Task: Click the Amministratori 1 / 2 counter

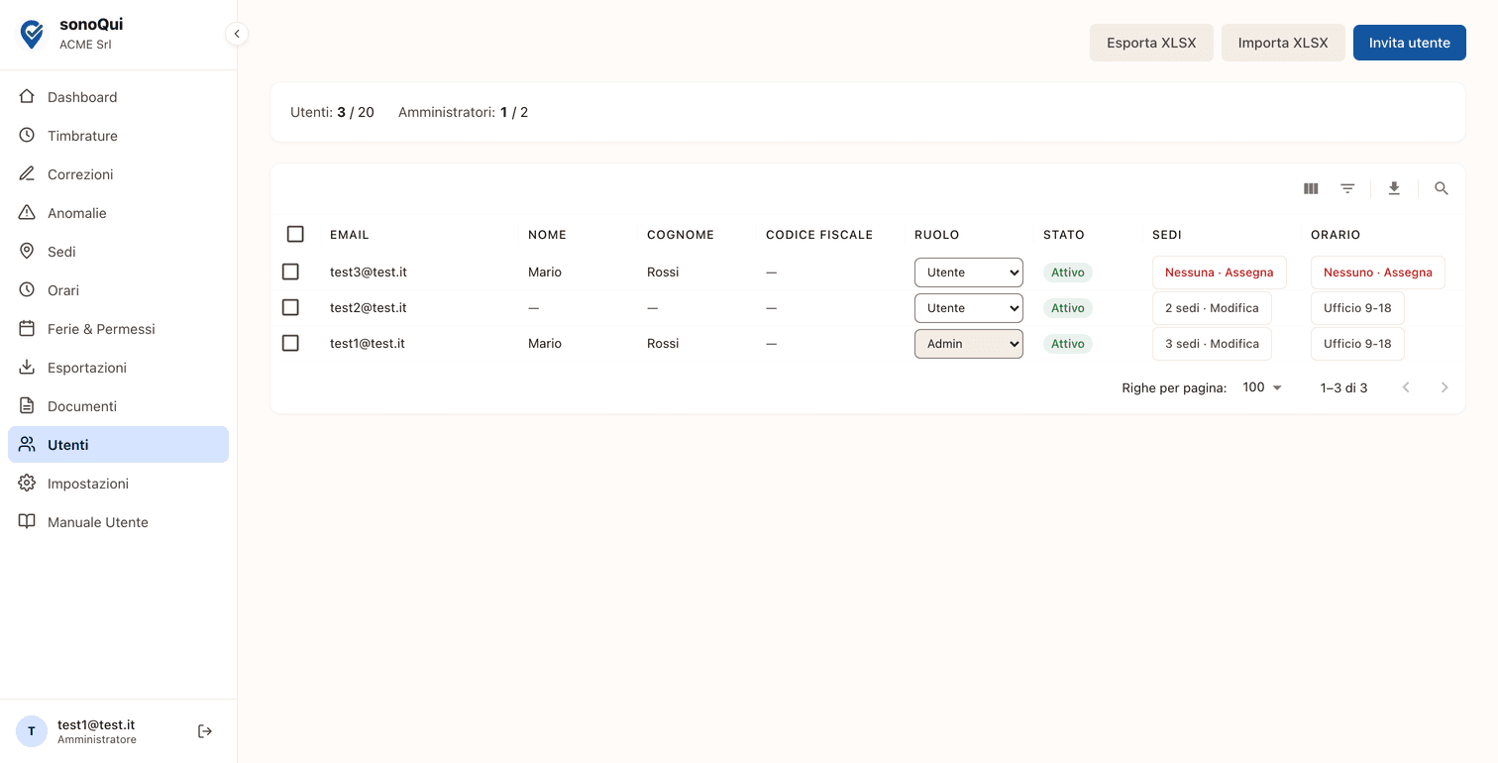Action: click(463, 112)
